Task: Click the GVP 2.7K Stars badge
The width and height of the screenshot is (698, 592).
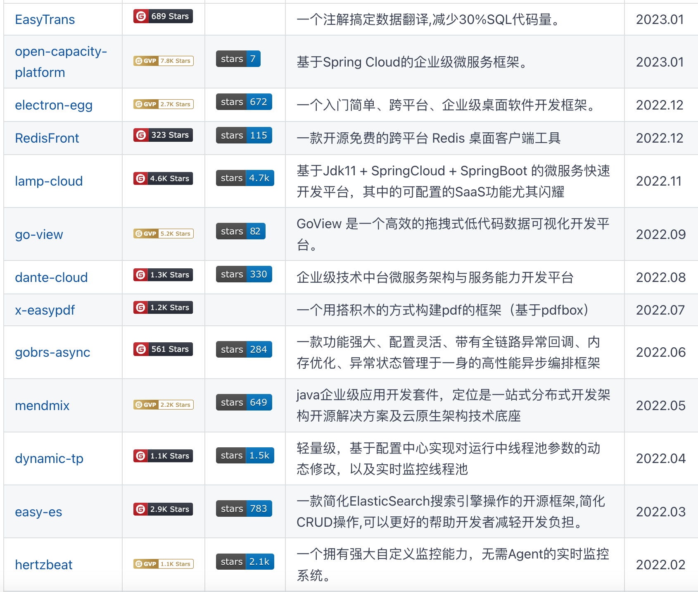Action: coord(164,104)
